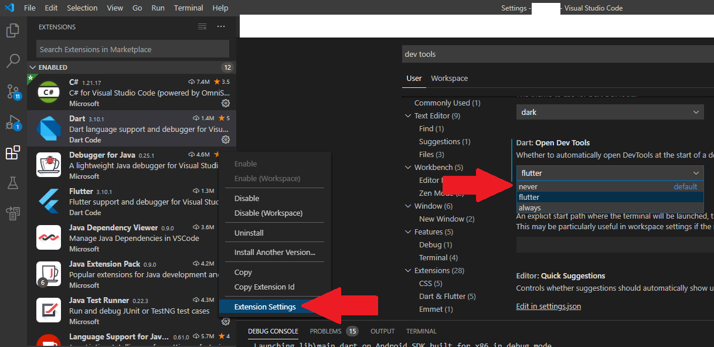Viewport: 714px width, 347px height.
Task: Switch to the PROBLEMS panel tab
Action: tap(326, 331)
